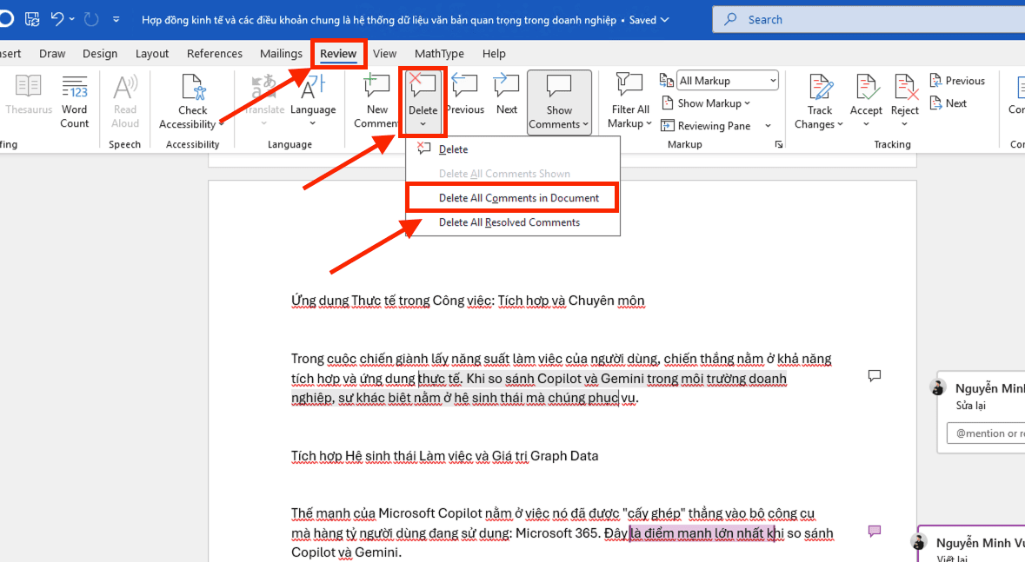The image size is (1025, 562).
Task: Expand the Accept dropdown arrow
Action: (866, 124)
